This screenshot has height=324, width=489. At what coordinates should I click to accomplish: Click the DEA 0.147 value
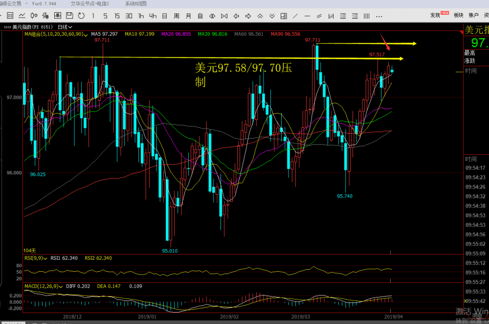click(x=109, y=286)
